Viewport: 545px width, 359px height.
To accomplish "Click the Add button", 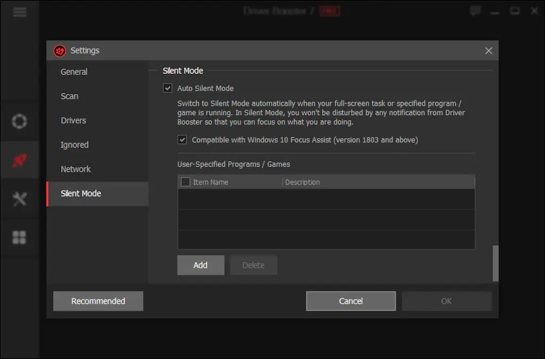I will click(x=201, y=265).
